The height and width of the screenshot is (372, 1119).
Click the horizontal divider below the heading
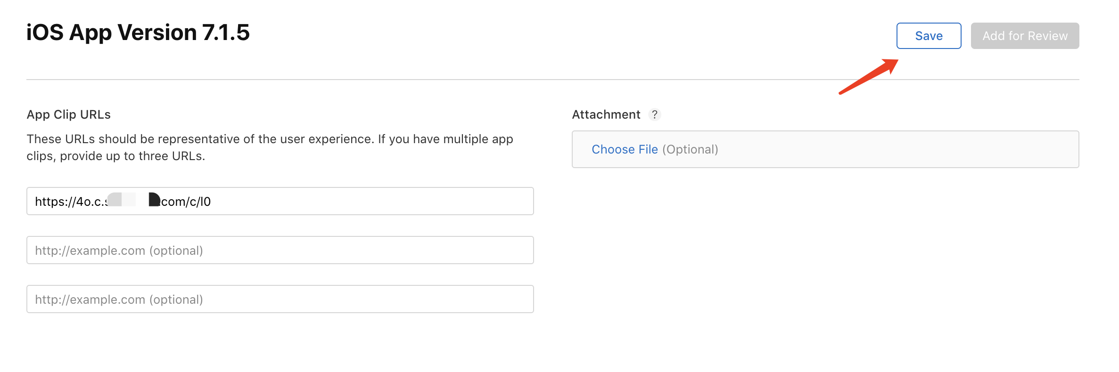[471, 80]
